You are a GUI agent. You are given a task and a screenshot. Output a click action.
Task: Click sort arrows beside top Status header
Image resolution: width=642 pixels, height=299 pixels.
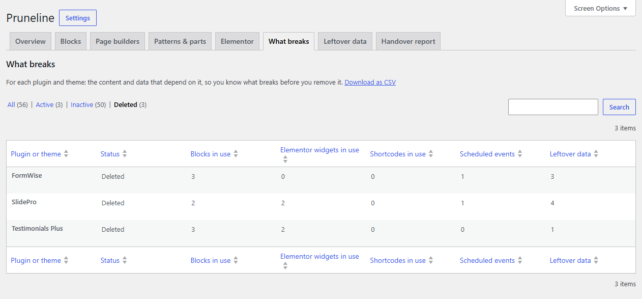(x=125, y=154)
